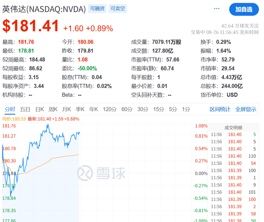Click the 总股本 value 244.00亿
Viewport: 264px width, 222px height.
click(232, 86)
